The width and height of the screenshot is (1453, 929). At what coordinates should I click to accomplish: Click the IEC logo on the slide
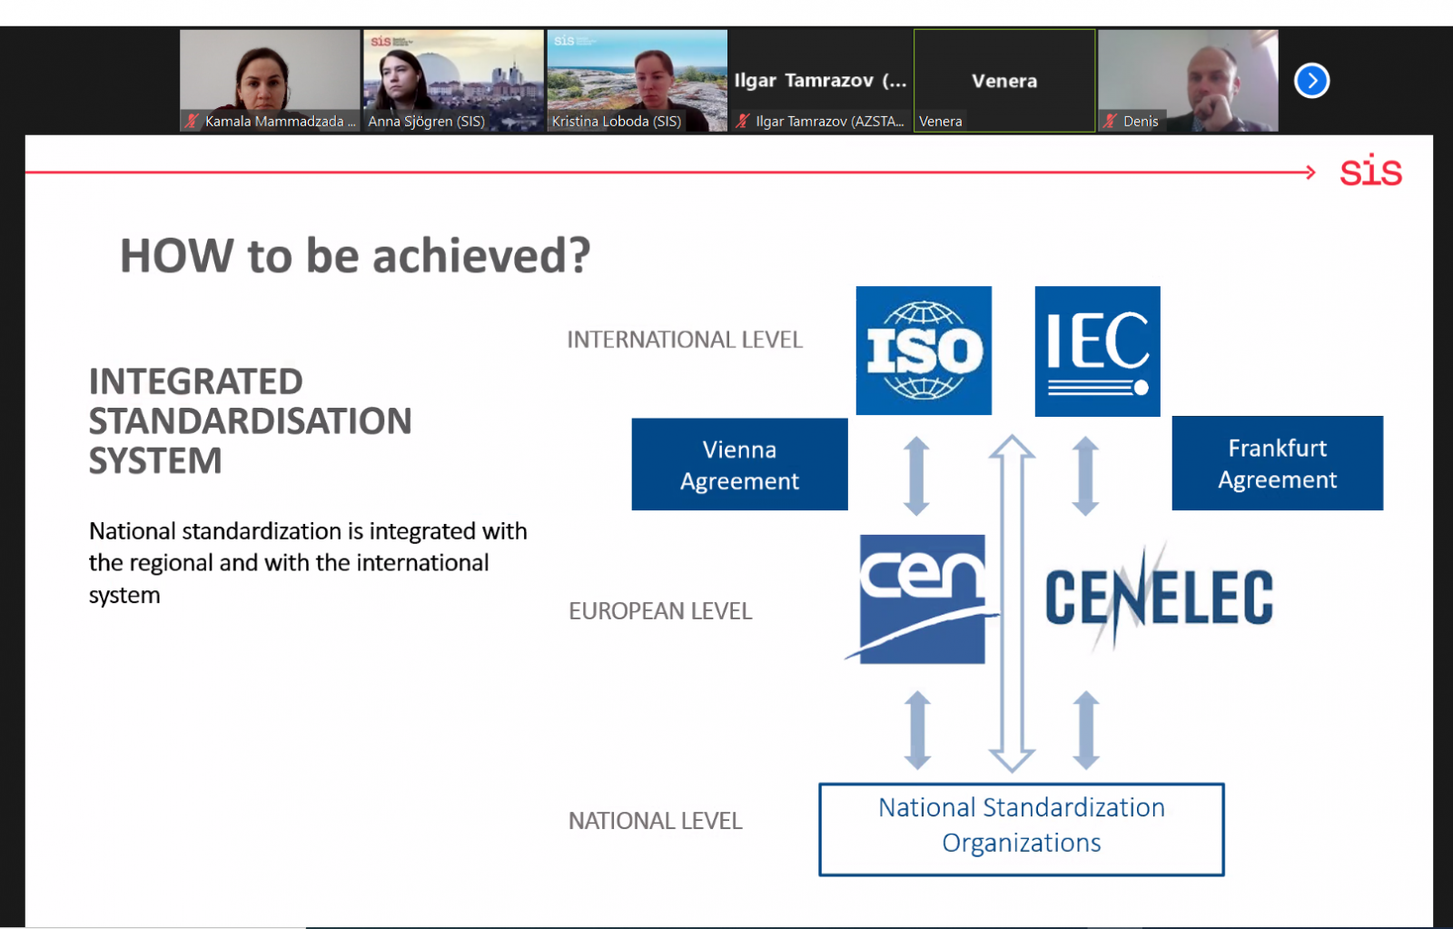pos(1098,351)
